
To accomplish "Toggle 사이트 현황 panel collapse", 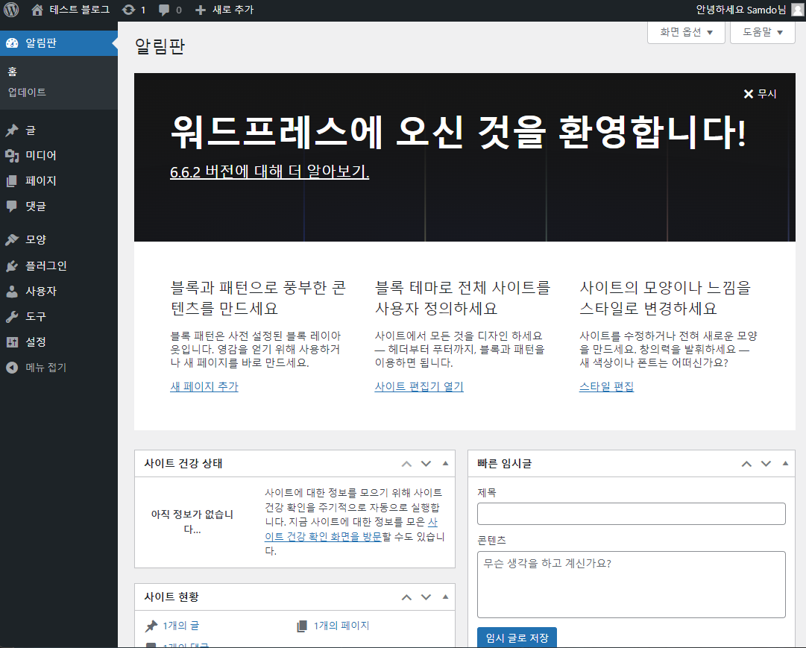I will point(446,597).
